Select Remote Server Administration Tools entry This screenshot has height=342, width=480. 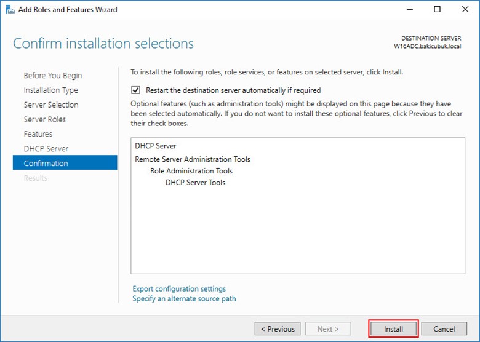[x=193, y=159]
